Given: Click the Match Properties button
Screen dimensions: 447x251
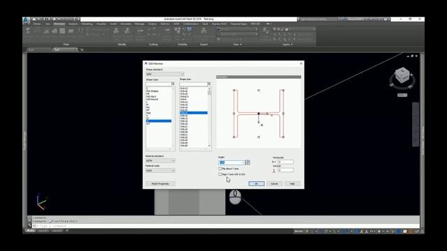Looking at the screenshot, I should click(x=160, y=184).
